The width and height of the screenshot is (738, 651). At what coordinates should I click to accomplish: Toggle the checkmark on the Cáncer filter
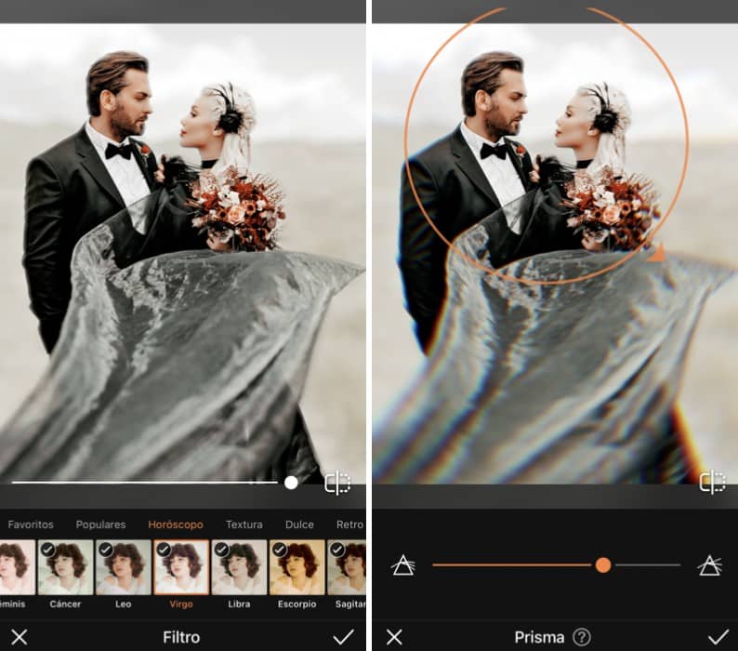click(x=47, y=550)
